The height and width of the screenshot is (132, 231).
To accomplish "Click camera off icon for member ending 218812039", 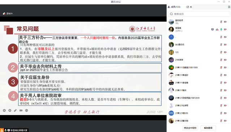I will [x=226, y=98].
